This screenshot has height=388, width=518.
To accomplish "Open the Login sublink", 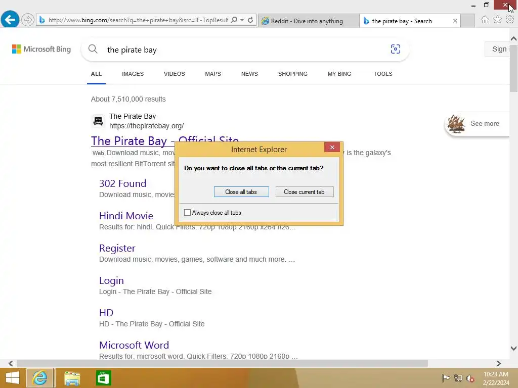I will [111, 280].
